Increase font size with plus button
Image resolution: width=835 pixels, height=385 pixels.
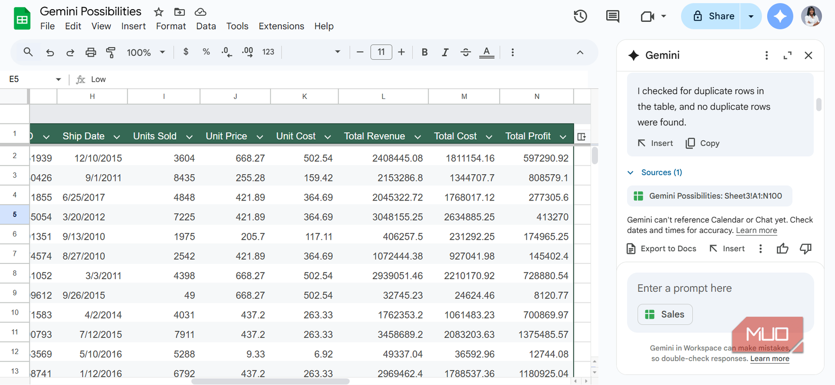pyautogui.click(x=401, y=52)
